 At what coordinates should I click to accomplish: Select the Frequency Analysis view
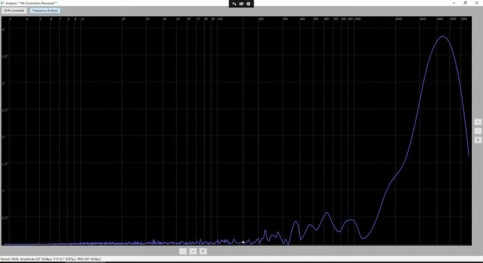click(x=46, y=11)
